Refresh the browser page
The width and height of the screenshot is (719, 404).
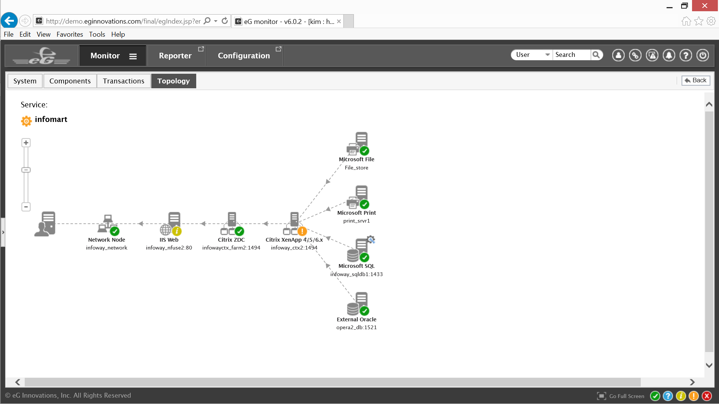(225, 21)
